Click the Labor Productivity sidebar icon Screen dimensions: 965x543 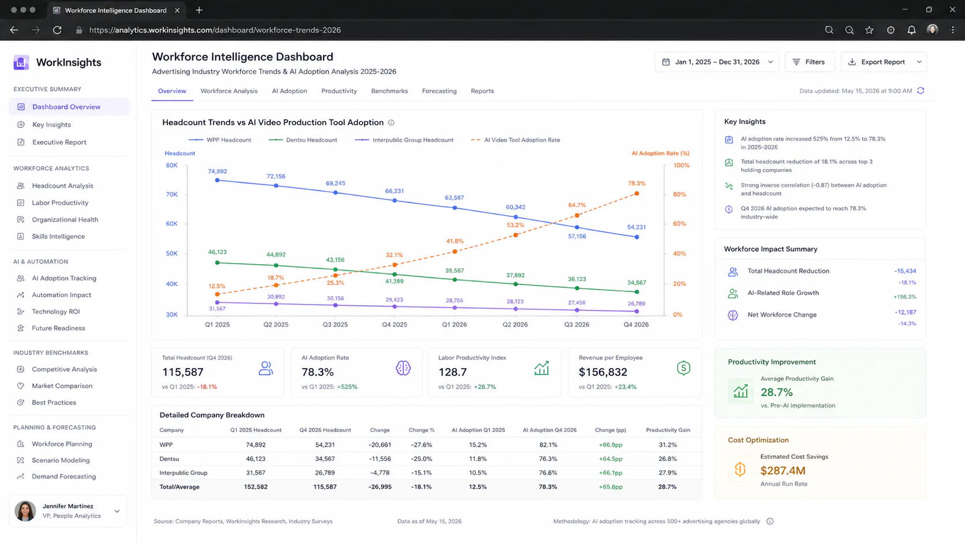[21, 203]
